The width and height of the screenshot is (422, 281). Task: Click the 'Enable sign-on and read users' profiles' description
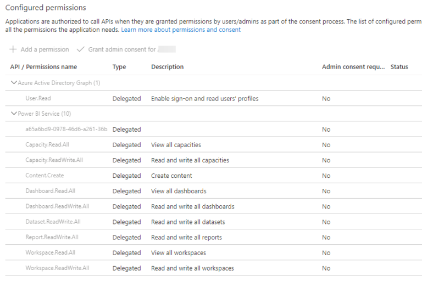click(x=205, y=98)
